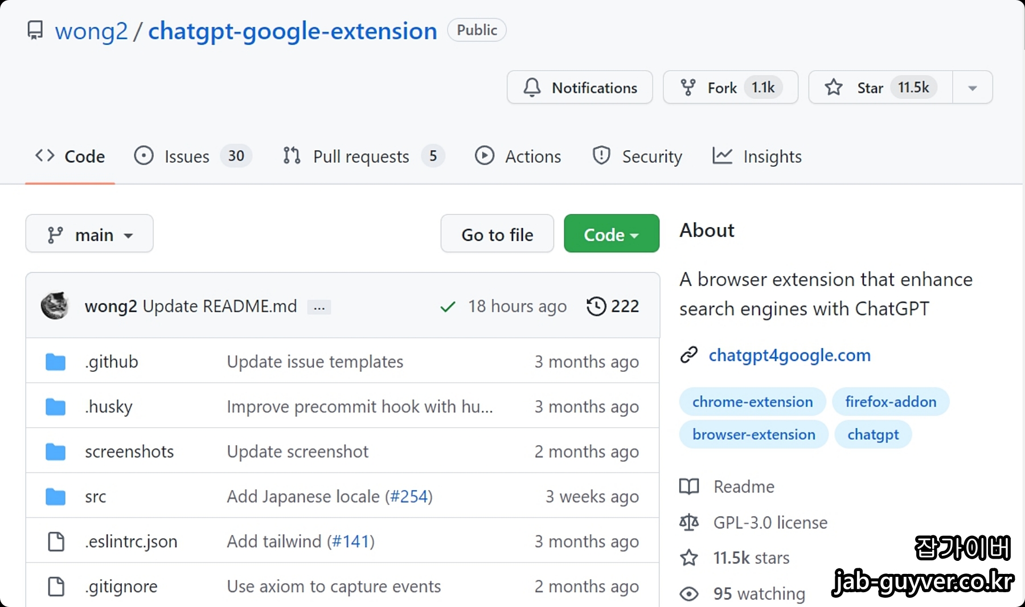Expand the green Code dropdown button
This screenshot has width=1025, height=607.
tap(612, 233)
